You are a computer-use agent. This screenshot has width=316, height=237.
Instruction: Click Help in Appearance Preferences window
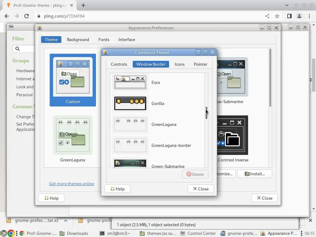pos(52,198)
